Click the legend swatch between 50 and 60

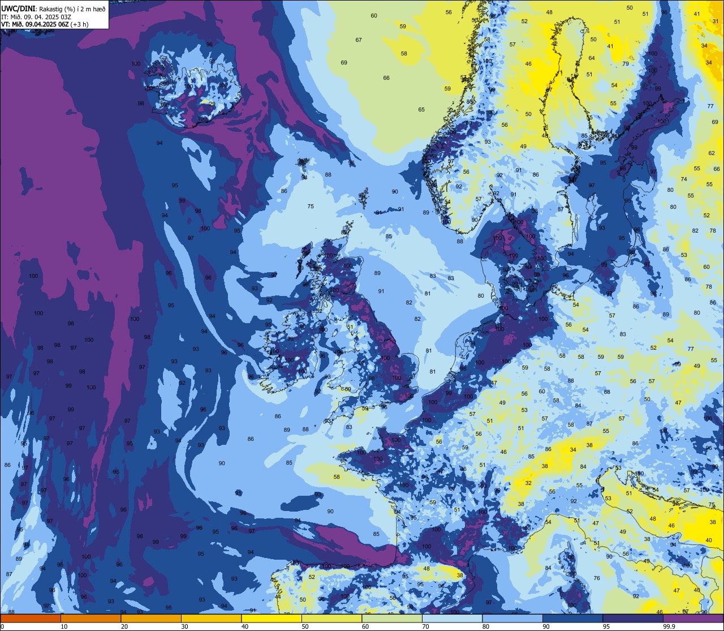pos(331,619)
